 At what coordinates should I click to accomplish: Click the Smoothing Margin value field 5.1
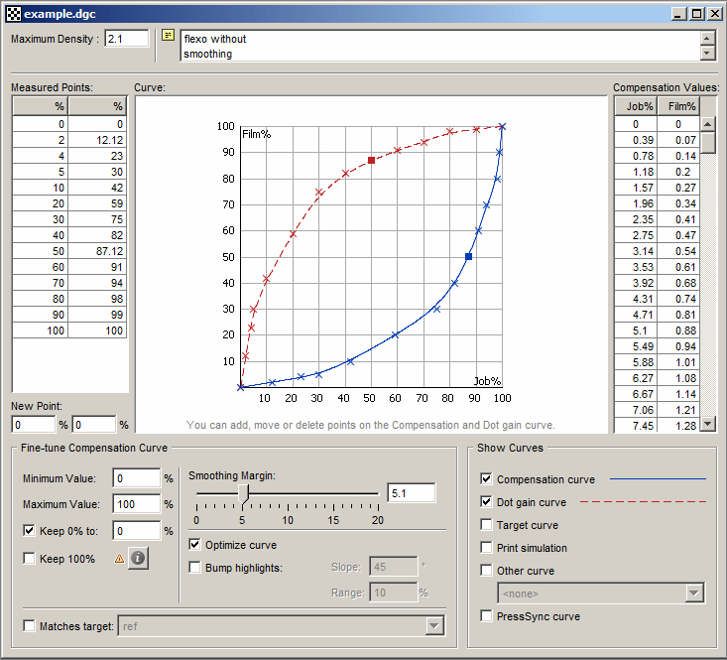pos(412,493)
